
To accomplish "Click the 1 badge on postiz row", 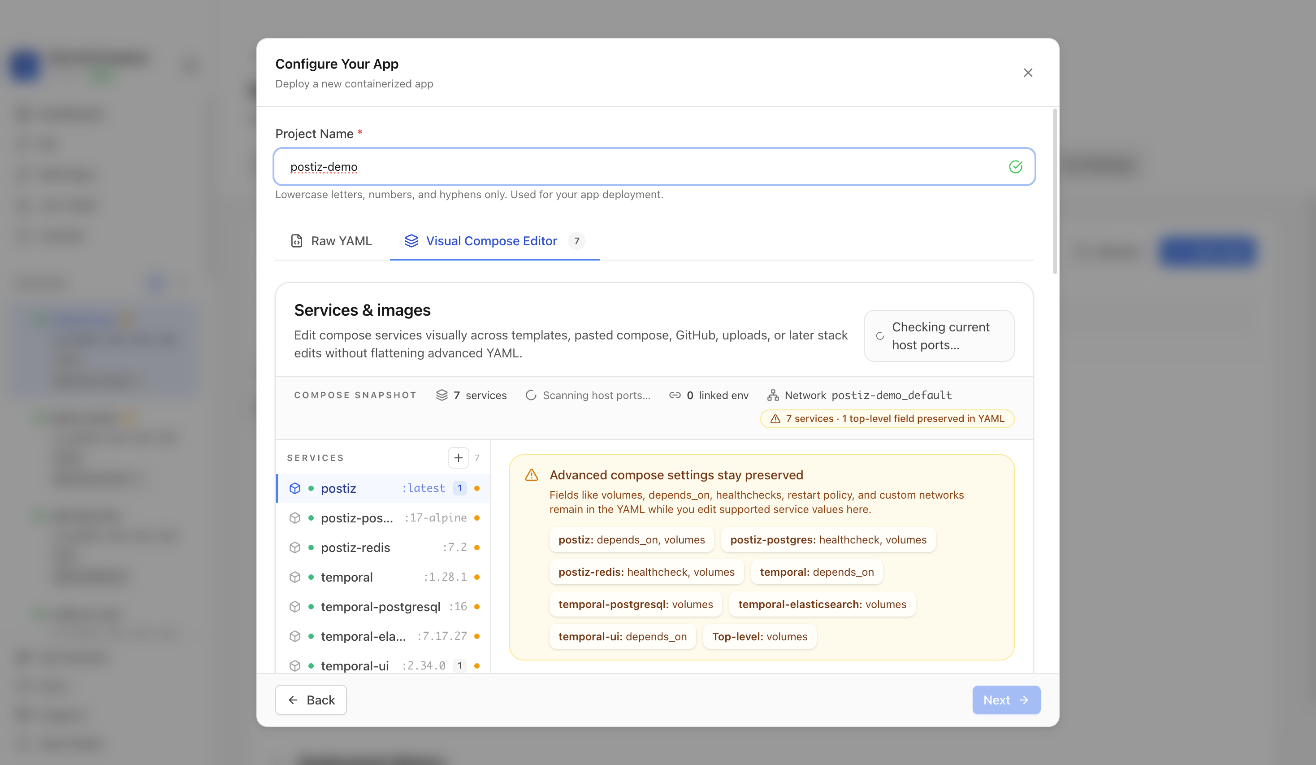I will pos(459,488).
